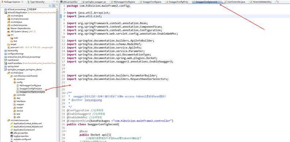Switch to the Type Hierarchy tab

[36, 2]
